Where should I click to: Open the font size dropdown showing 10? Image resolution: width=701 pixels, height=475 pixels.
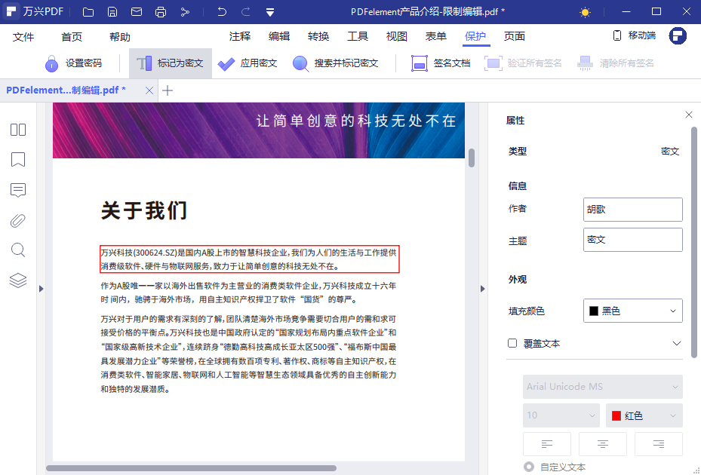(x=561, y=415)
